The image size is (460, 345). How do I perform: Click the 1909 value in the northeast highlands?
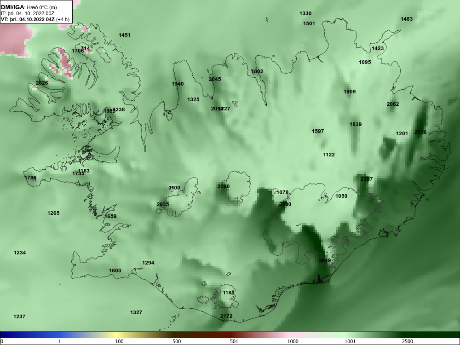(x=350, y=92)
